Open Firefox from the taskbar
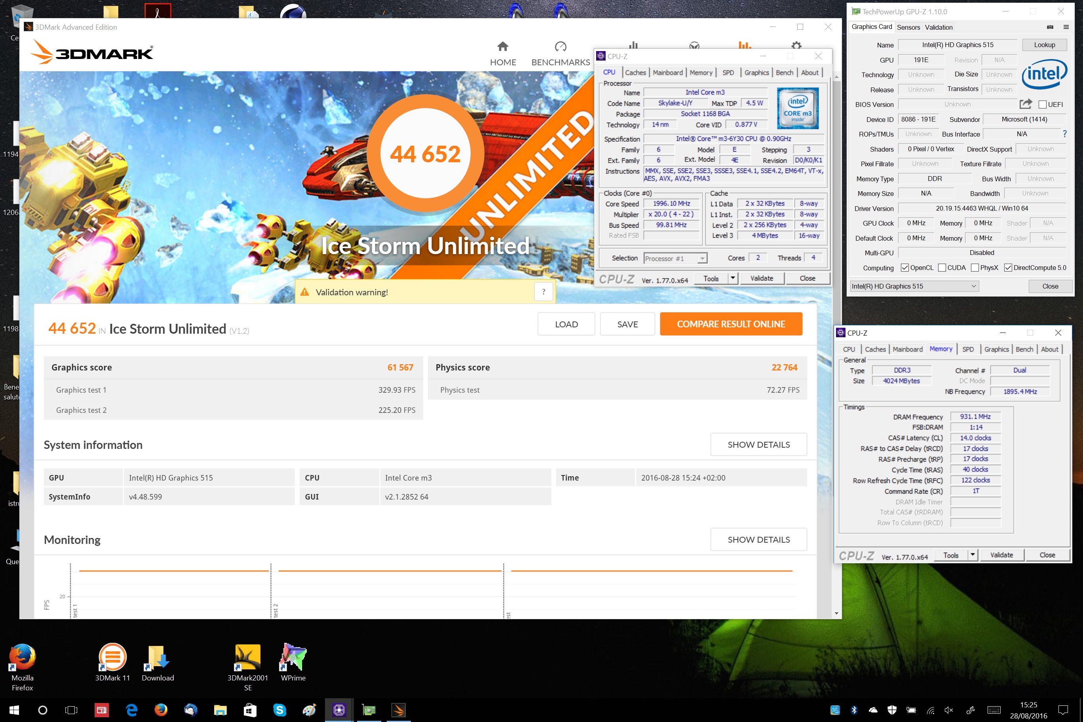Image resolution: width=1083 pixels, height=722 pixels. (x=161, y=710)
